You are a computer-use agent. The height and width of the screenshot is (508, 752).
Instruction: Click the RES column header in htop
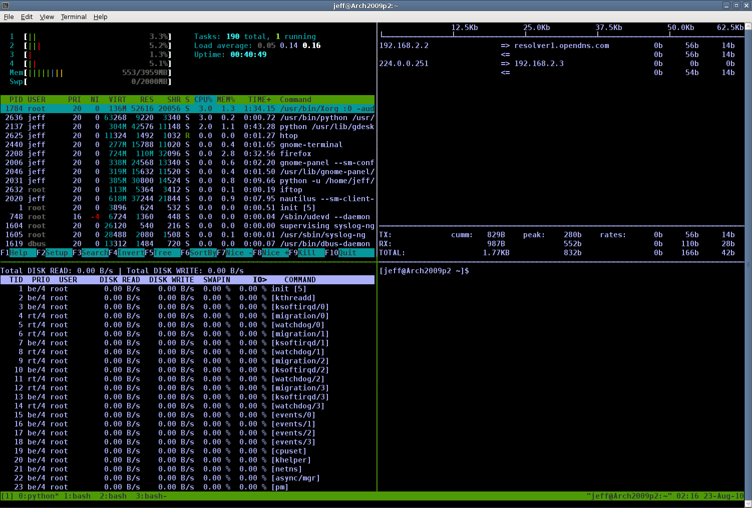click(147, 100)
